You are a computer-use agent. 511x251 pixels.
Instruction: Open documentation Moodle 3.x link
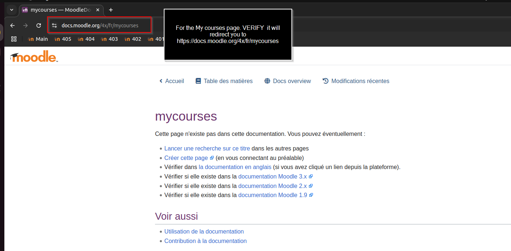pyautogui.click(x=275, y=176)
